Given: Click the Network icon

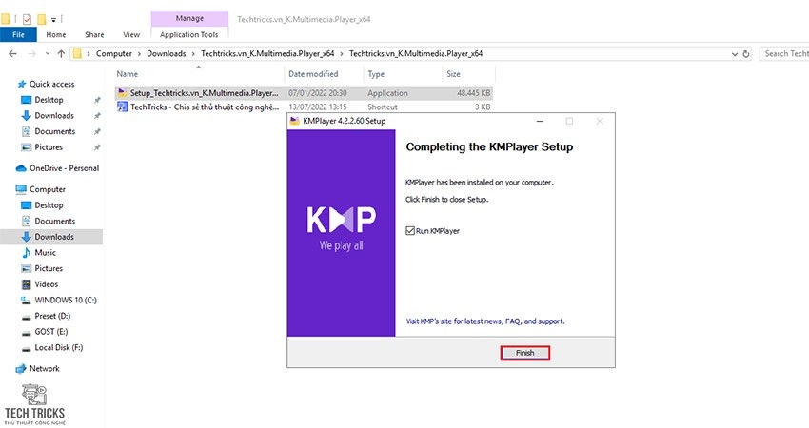Looking at the screenshot, I should [21, 369].
